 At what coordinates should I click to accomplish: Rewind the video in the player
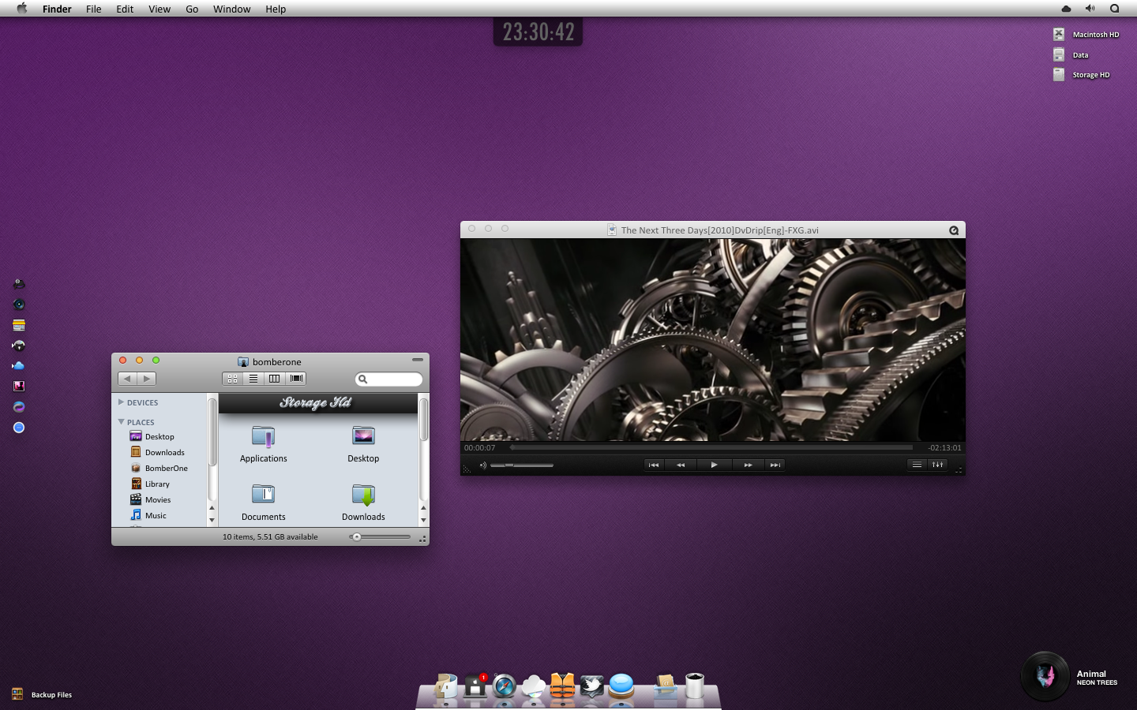coord(681,465)
